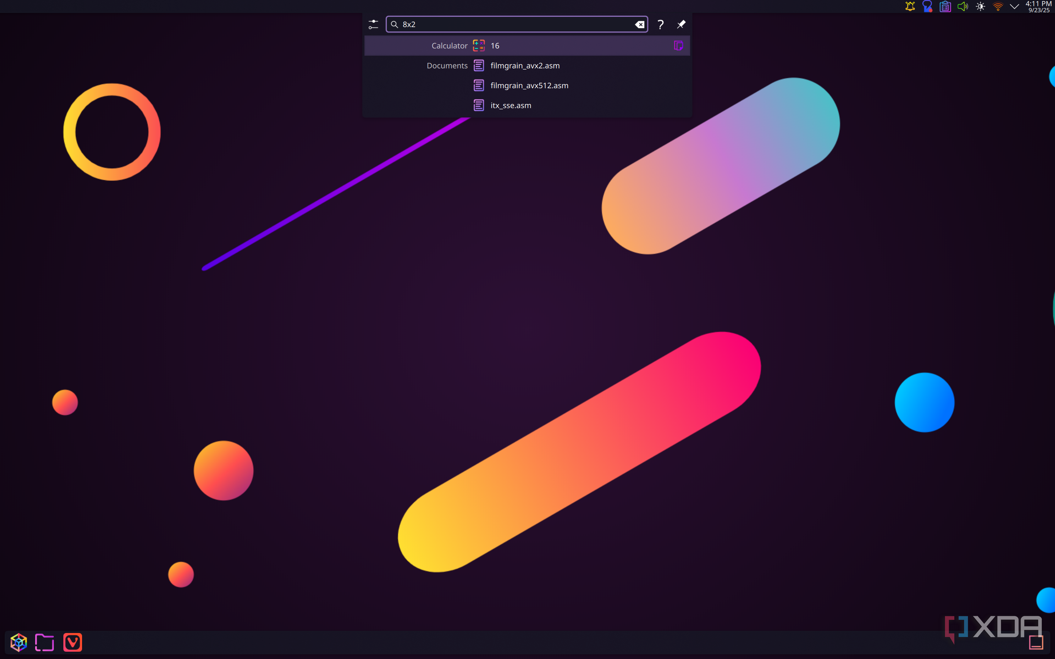Screen dimensions: 1055x659
Task: Select the Calculator result 16 row
Action: pos(527,46)
